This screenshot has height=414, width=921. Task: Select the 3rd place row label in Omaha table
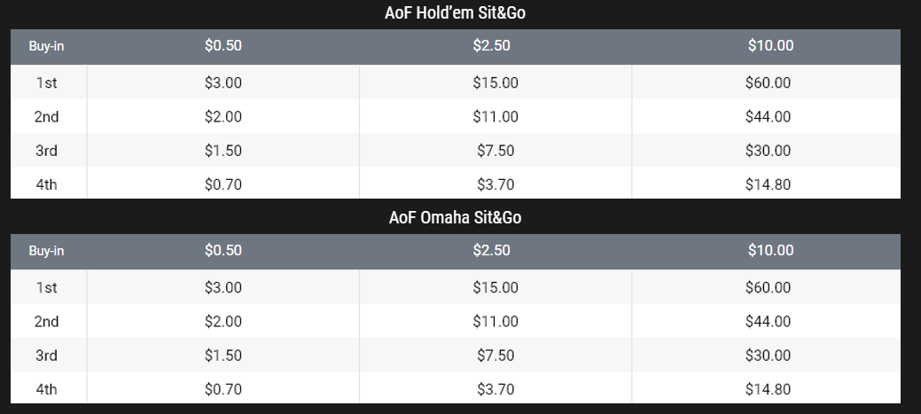tap(46, 355)
